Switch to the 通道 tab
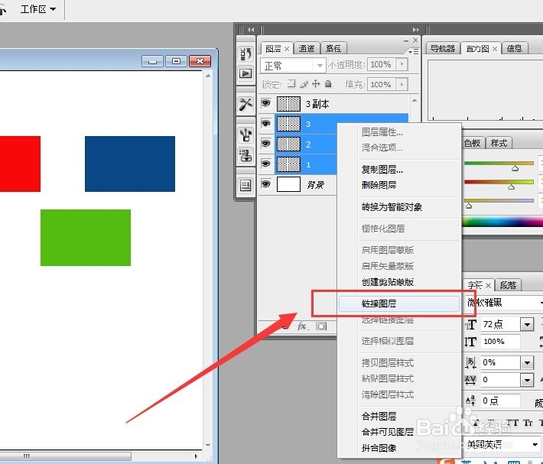The image size is (543, 464). [307, 48]
